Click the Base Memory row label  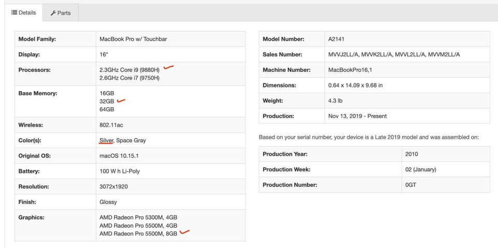tap(38, 94)
